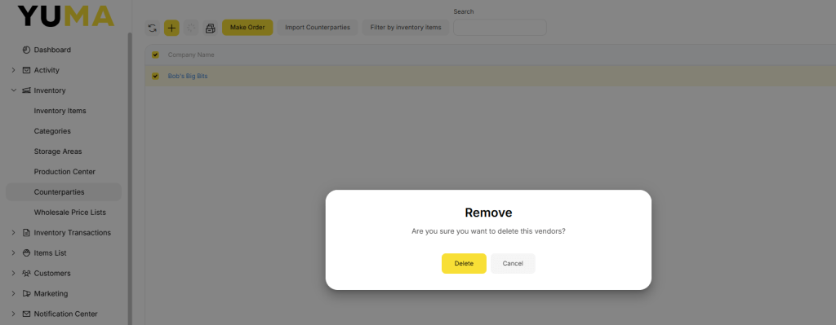Click Filter by inventory items button
The width and height of the screenshot is (836, 325).
(x=406, y=28)
